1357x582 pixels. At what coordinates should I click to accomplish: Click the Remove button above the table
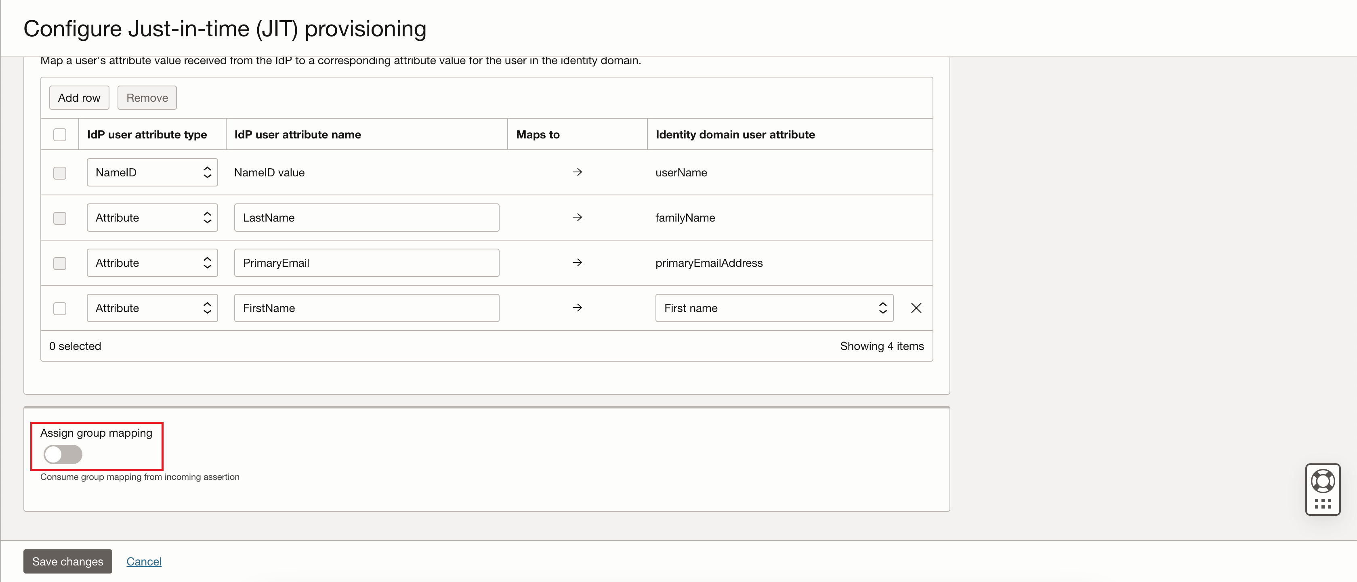point(147,97)
